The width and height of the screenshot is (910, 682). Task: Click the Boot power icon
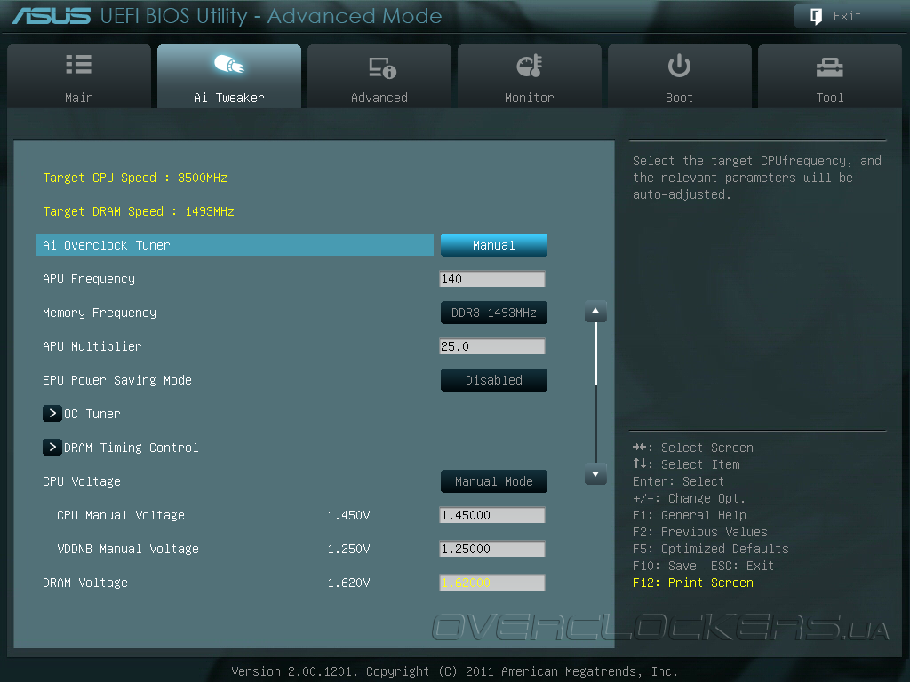(x=679, y=66)
